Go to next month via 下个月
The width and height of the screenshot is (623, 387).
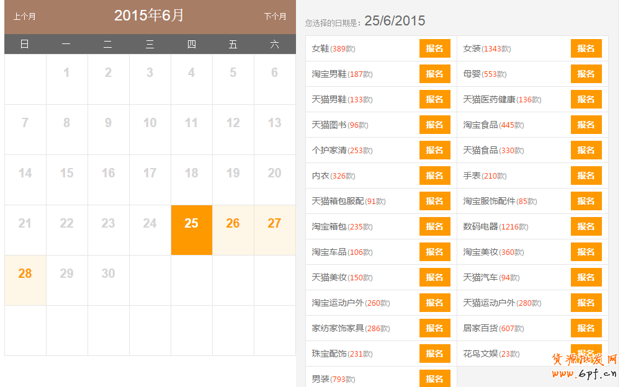click(275, 17)
